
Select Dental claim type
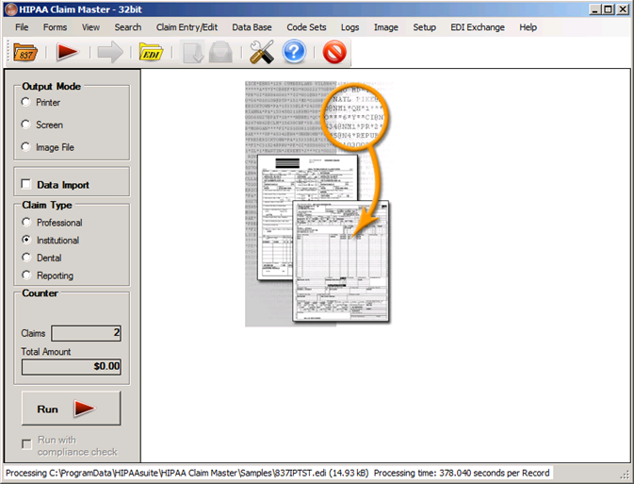click(x=26, y=258)
